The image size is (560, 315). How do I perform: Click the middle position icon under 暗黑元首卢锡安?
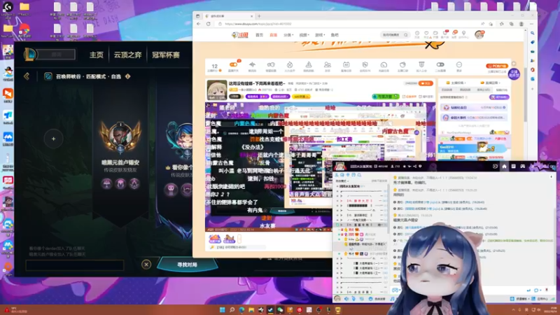120,183
